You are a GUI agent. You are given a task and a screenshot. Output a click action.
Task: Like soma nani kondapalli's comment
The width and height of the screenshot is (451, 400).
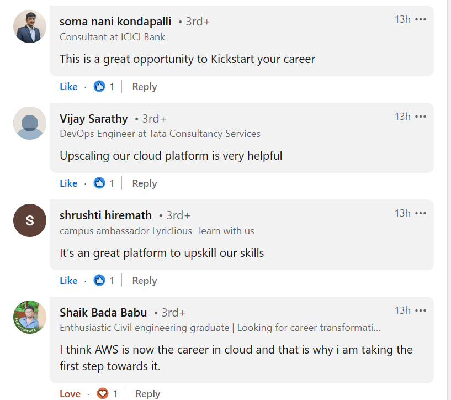[x=68, y=87]
